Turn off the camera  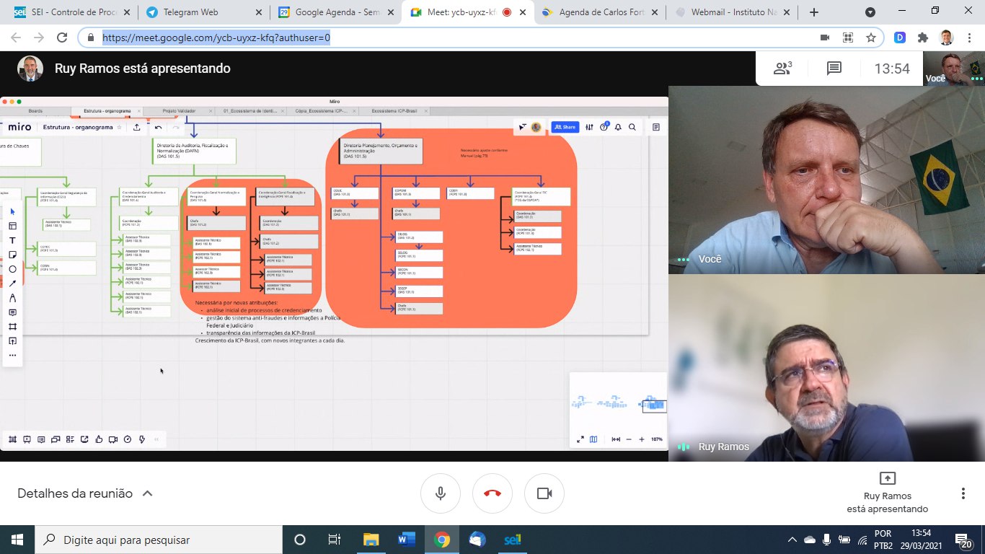pyautogui.click(x=544, y=493)
